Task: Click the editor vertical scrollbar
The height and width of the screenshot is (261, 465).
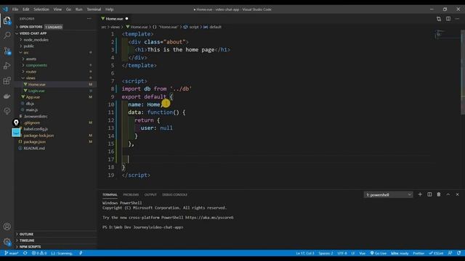Action: (463, 72)
